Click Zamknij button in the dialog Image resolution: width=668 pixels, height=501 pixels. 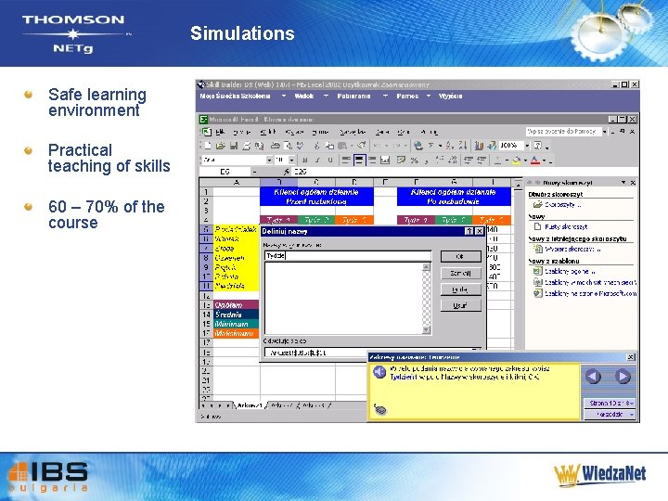[x=460, y=273]
